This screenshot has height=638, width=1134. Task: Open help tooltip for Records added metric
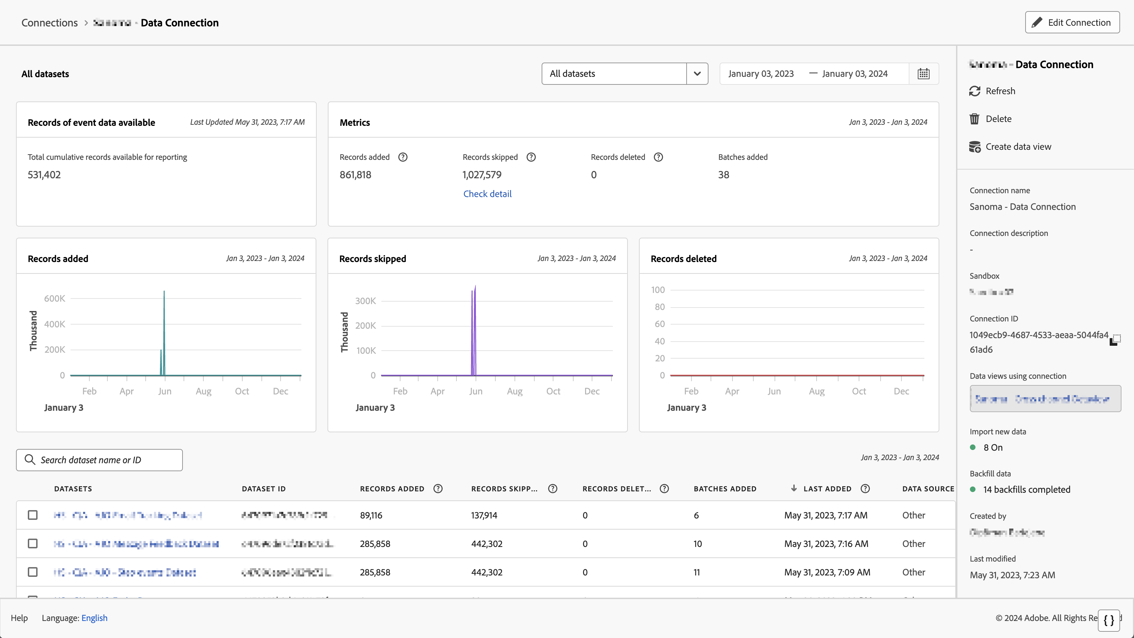[403, 157]
